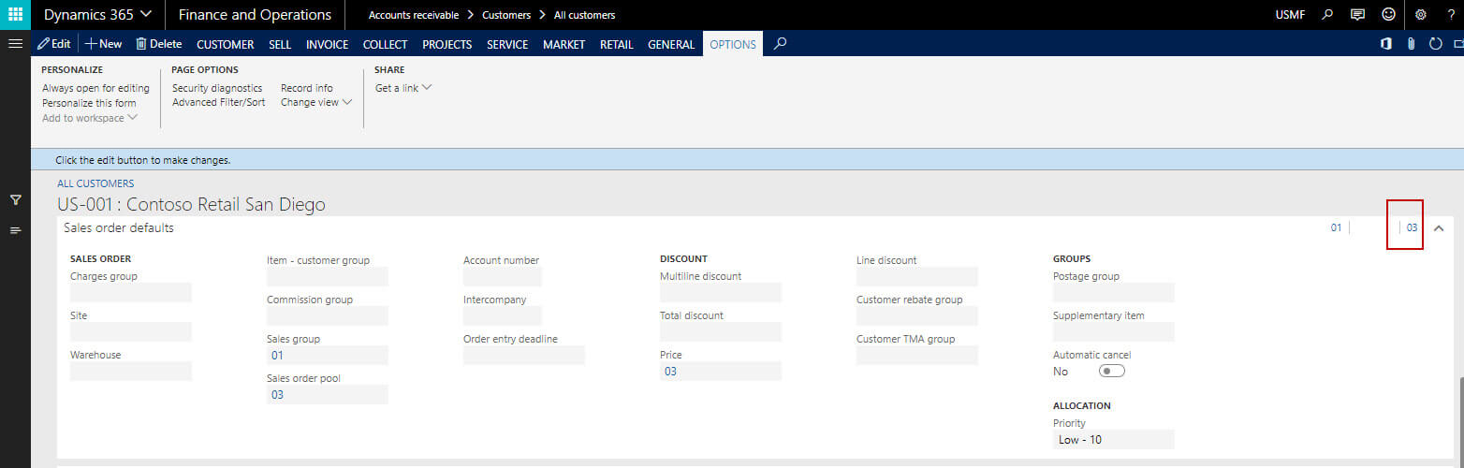Click the Postage group field

(x=1114, y=292)
